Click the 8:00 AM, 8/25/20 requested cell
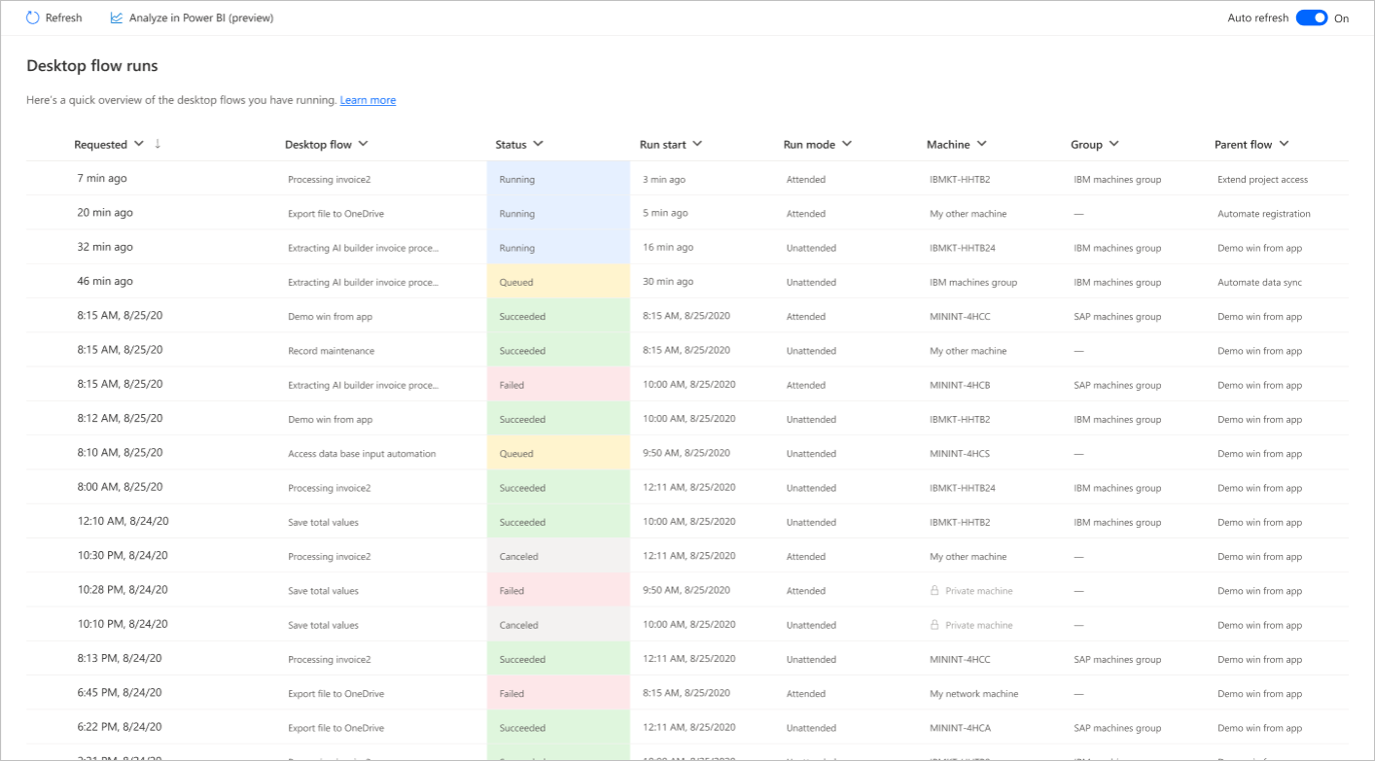This screenshot has width=1375, height=761. click(x=120, y=487)
